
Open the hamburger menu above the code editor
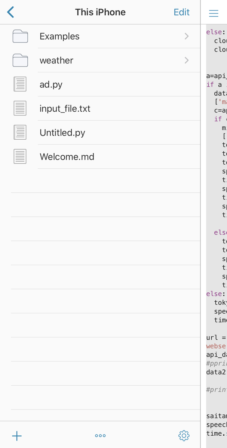(214, 13)
